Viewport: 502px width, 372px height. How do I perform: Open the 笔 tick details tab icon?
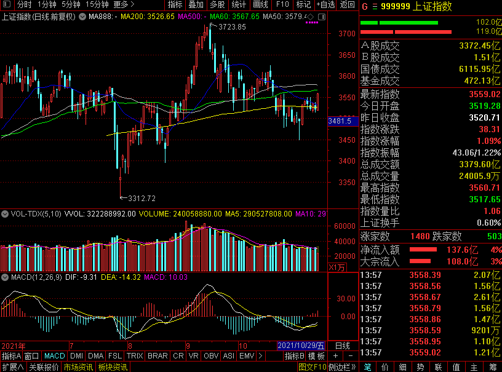367,367
